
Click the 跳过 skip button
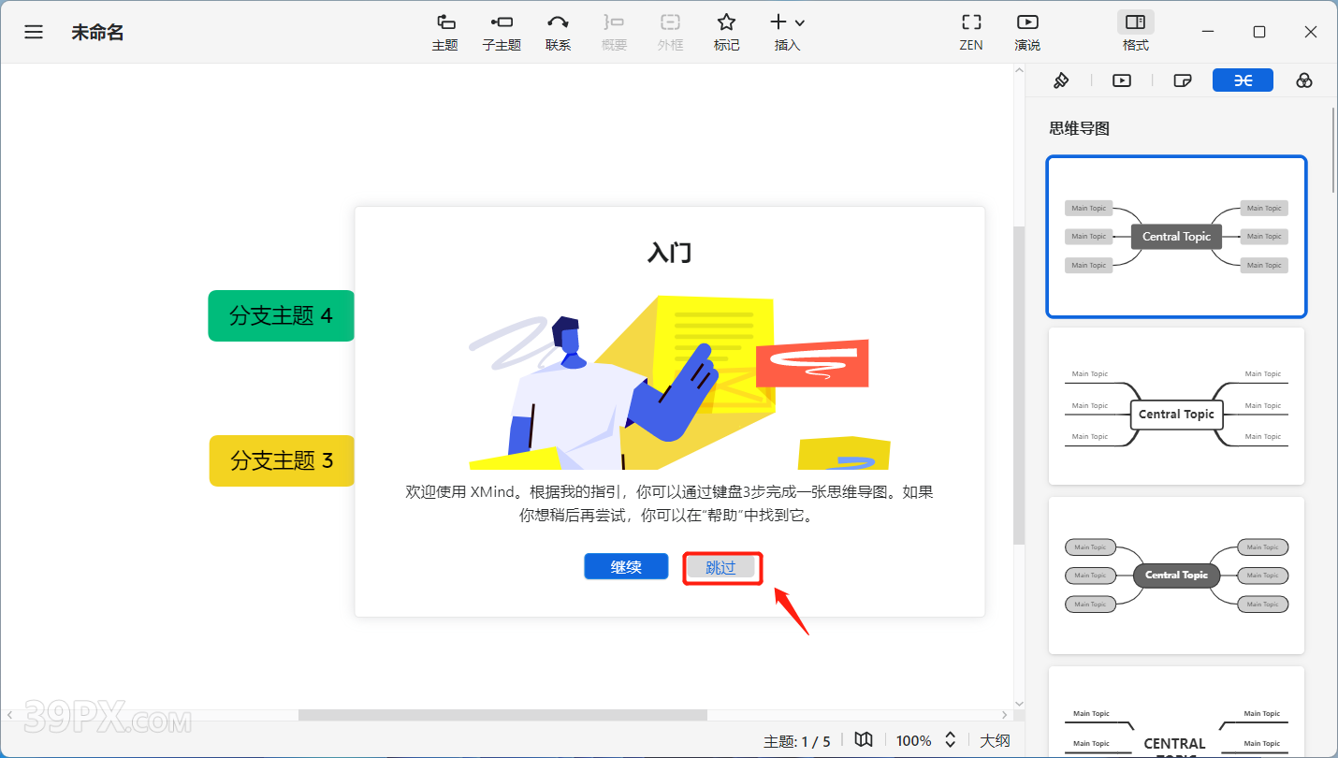[x=720, y=567]
